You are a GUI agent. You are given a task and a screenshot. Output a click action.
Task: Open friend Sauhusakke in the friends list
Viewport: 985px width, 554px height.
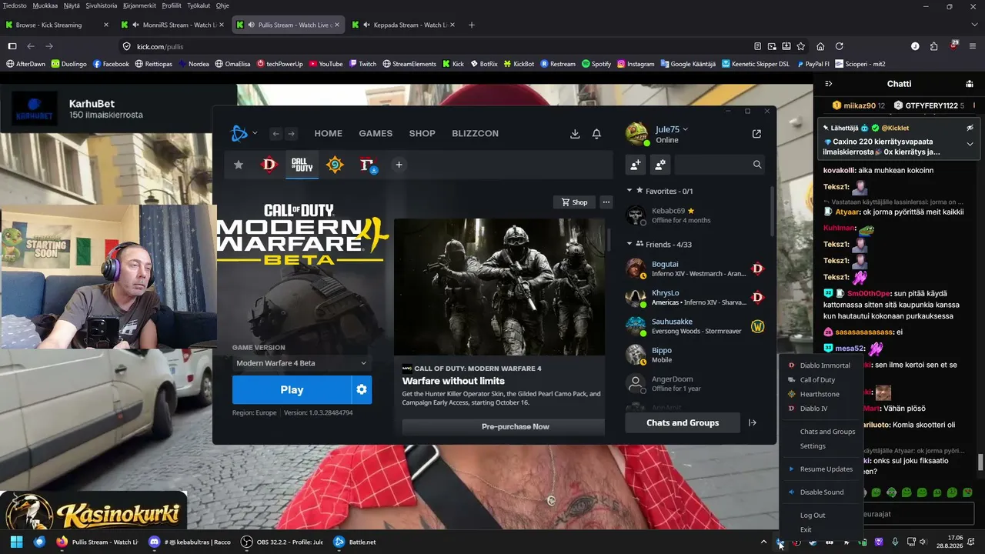696,326
